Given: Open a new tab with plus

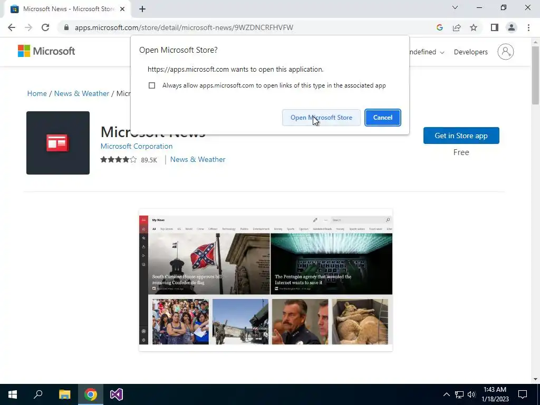Looking at the screenshot, I should (142, 9).
